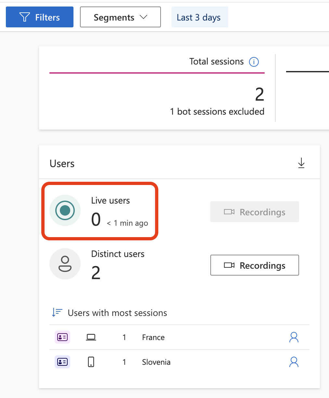329x398 pixels.
Task: Click the Total sessions tab heading
Action: pyautogui.click(x=217, y=62)
